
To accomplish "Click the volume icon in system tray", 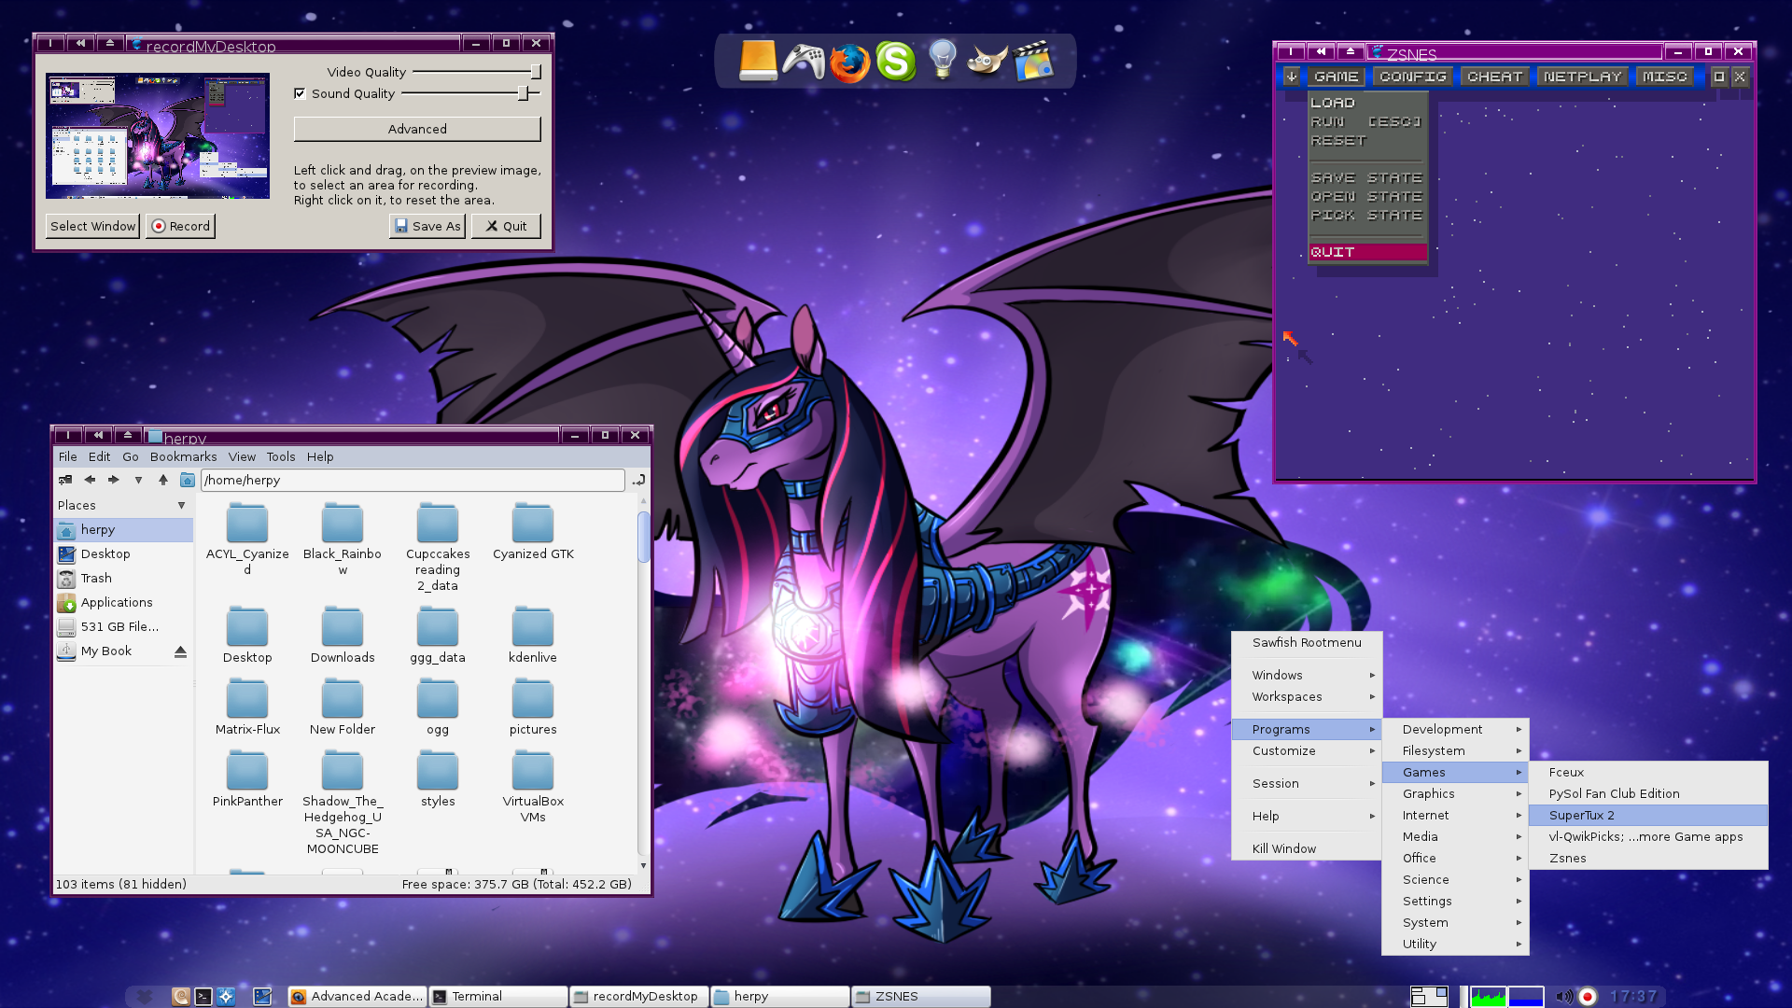I will (1563, 997).
